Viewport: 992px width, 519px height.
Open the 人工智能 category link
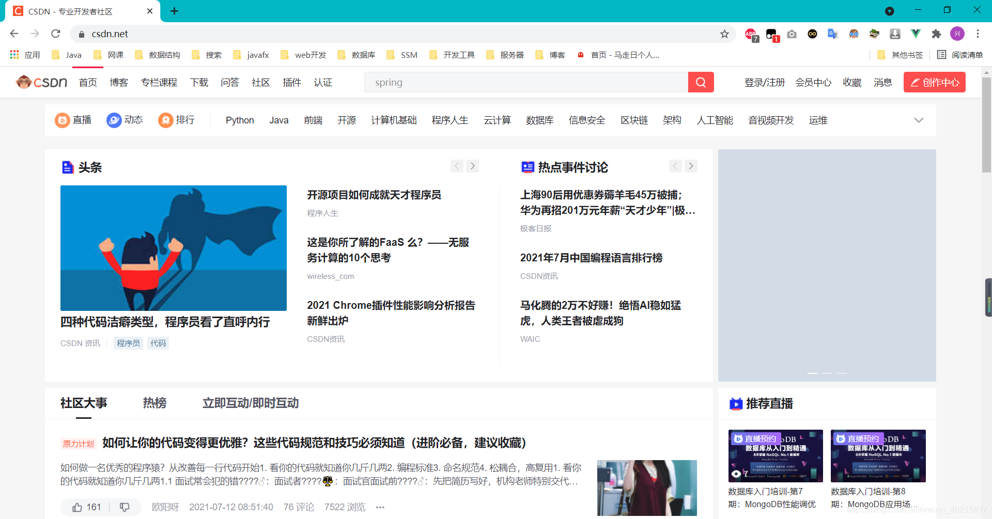(715, 120)
